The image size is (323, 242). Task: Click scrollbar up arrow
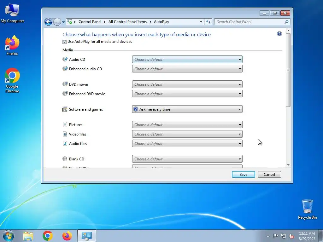click(x=288, y=31)
